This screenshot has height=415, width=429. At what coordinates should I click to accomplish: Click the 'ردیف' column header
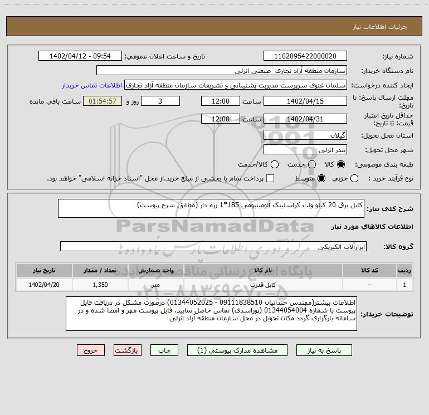[x=404, y=270]
